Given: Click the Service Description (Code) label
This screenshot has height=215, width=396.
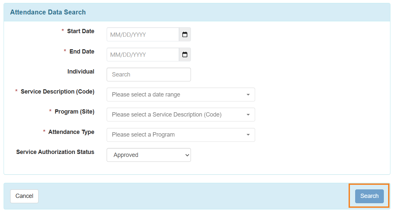Looking at the screenshot, I should [x=58, y=92].
